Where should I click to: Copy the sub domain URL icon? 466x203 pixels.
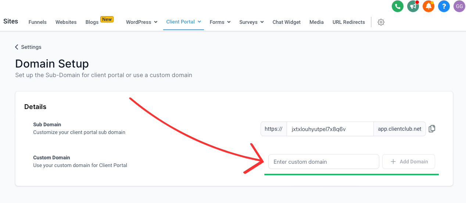tap(432, 129)
